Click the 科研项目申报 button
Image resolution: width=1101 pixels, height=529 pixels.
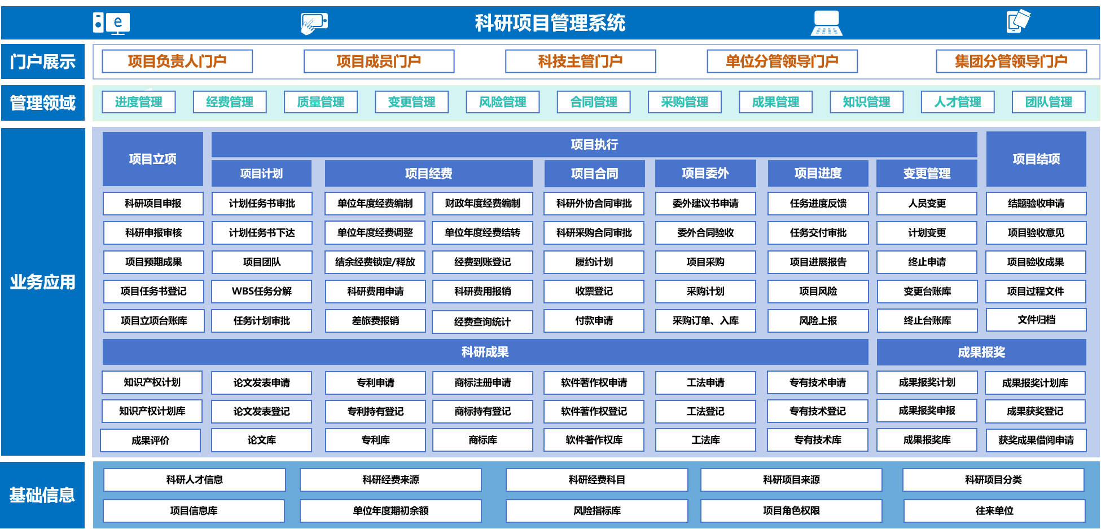(153, 204)
